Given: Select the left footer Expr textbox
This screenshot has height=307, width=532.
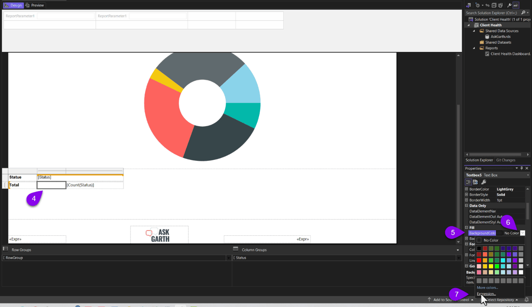Looking at the screenshot, I should (37, 239).
